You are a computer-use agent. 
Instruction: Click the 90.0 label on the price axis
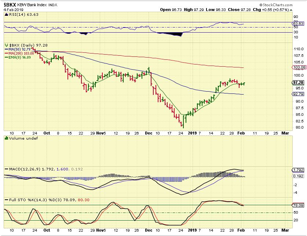click(x=300, y=102)
